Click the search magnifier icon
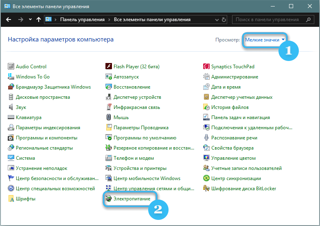The width and height of the screenshot is (320, 226). coord(308,20)
